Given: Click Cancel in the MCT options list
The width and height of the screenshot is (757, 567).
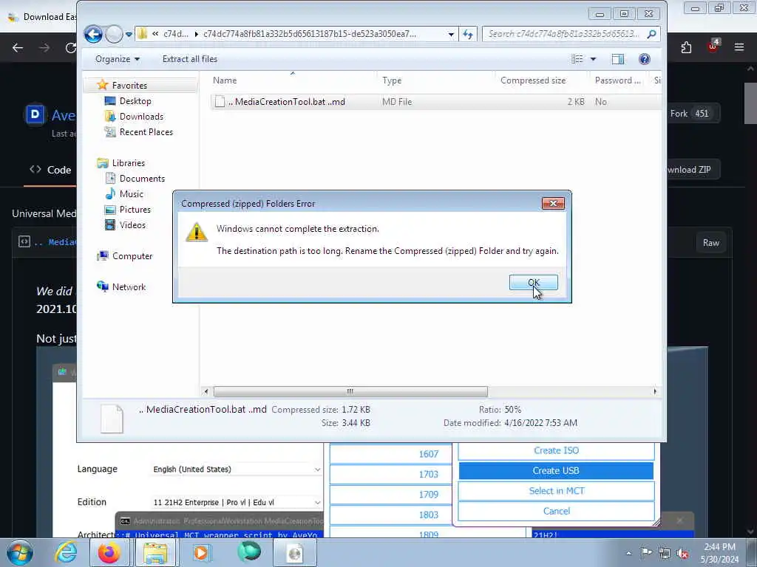Looking at the screenshot, I should (556, 511).
